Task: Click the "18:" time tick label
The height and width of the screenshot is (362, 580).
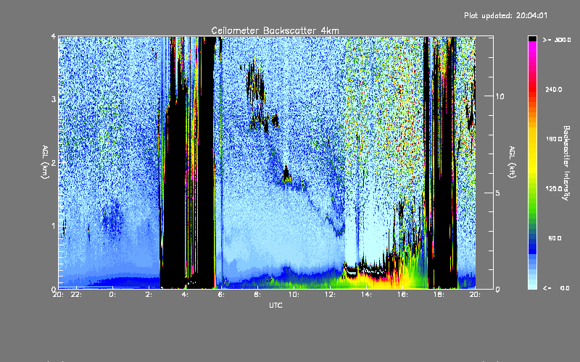Action: 439,295
